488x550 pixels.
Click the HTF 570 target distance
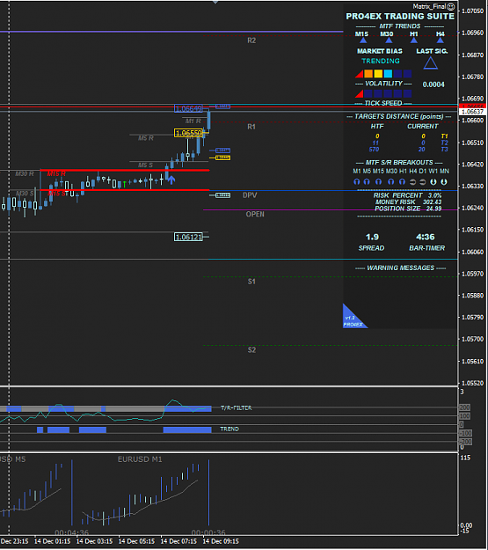point(374,150)
